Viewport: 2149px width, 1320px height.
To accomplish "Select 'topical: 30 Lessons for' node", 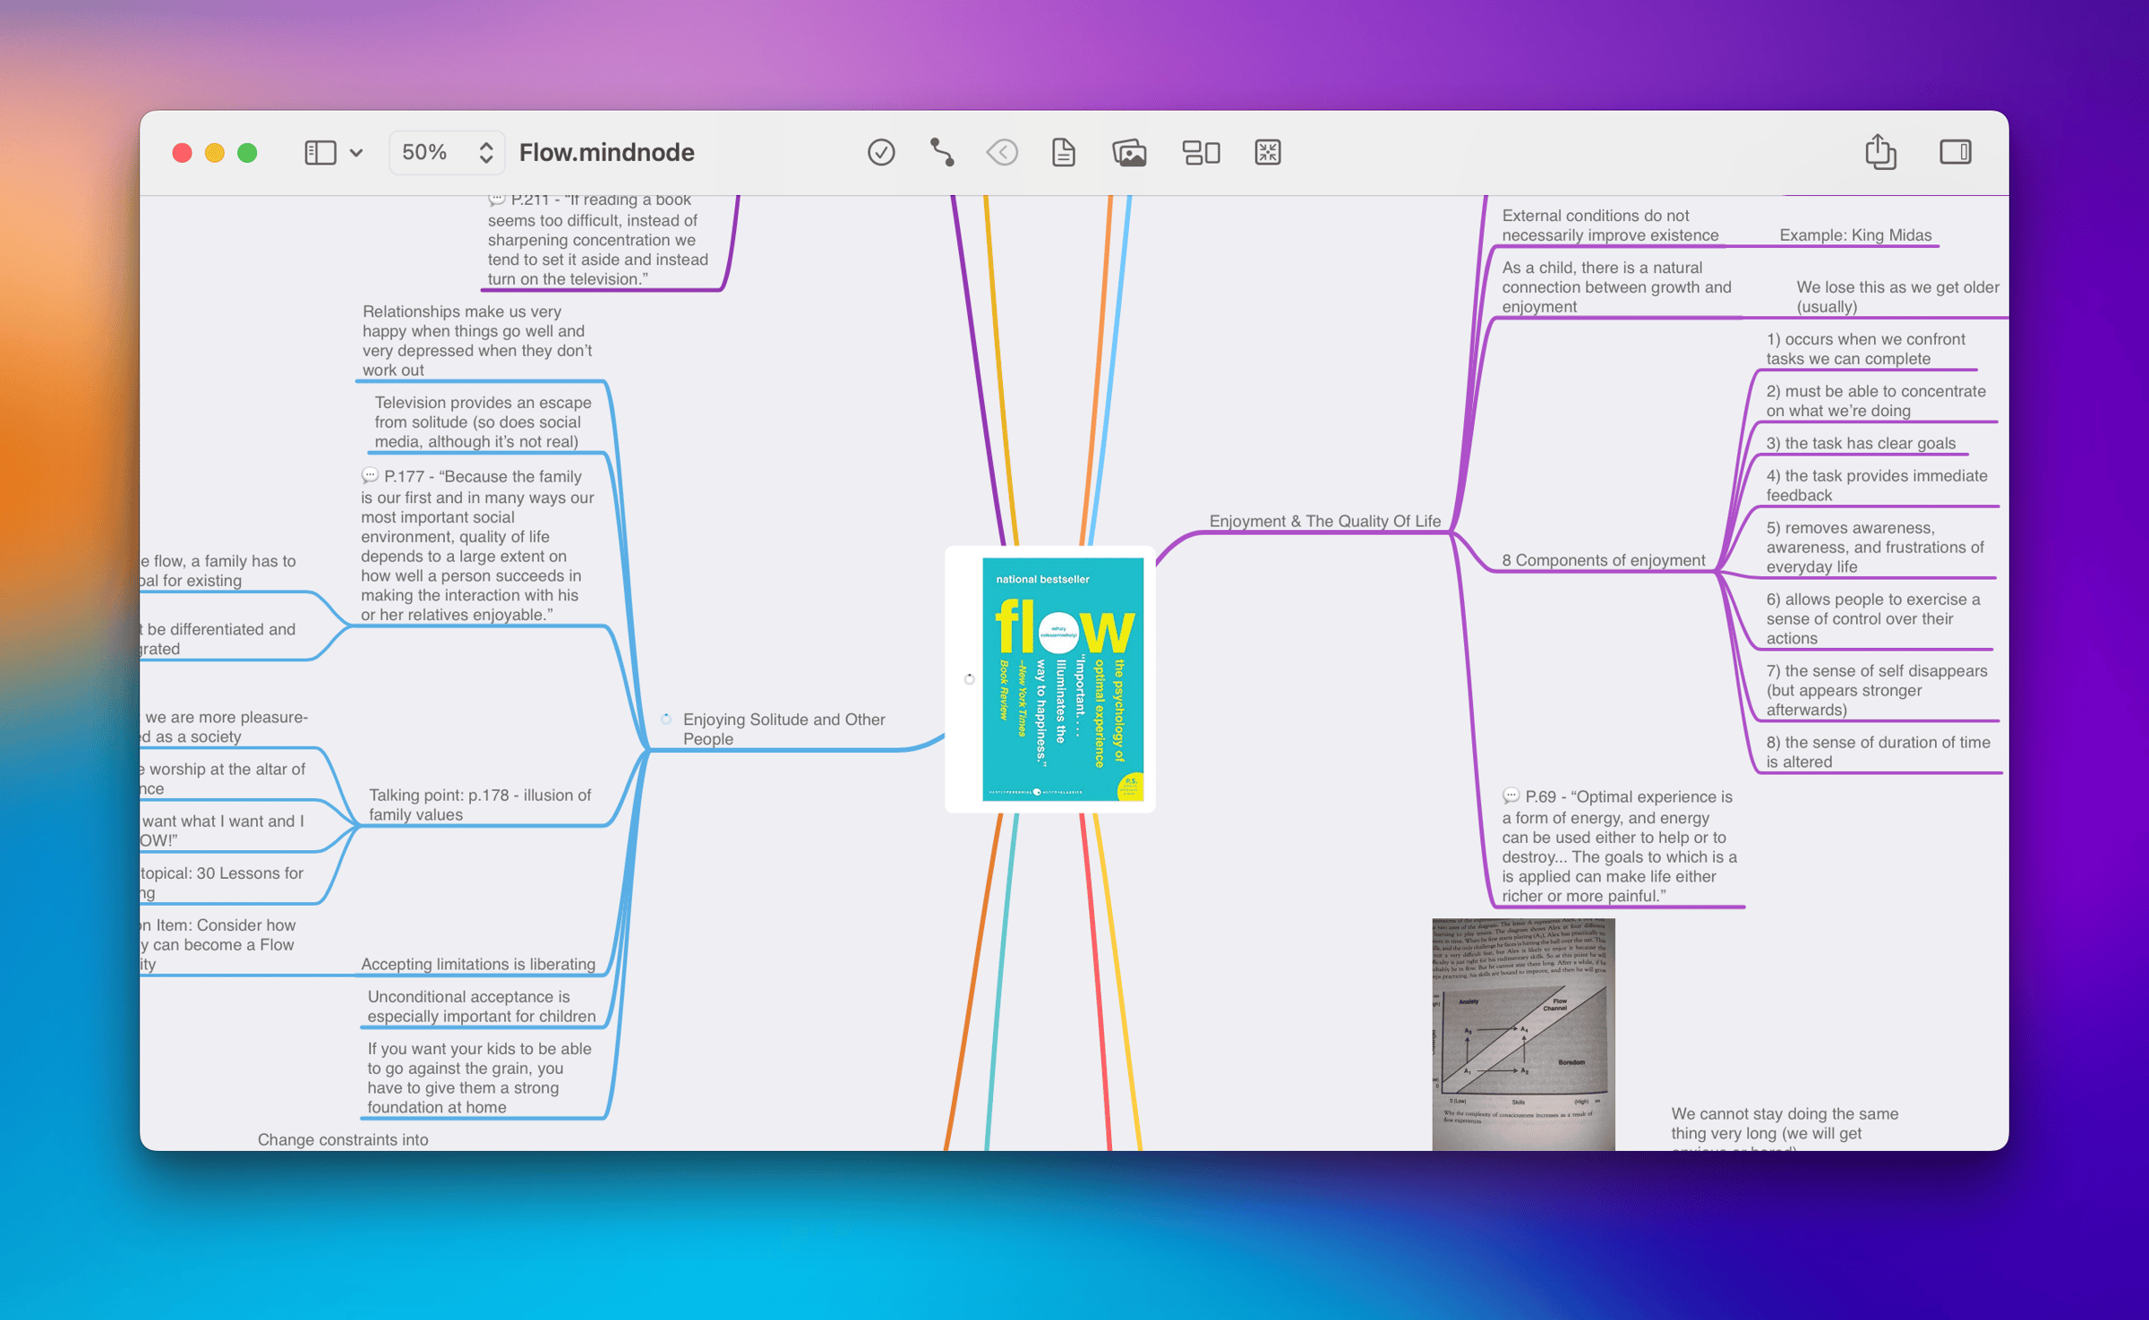I will pos(222,882).
